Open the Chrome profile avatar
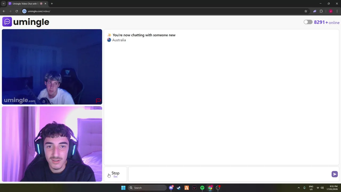Image resolution: width=341 pixels, height=192 pixels. pyautogui.click(x=331, y=11)
